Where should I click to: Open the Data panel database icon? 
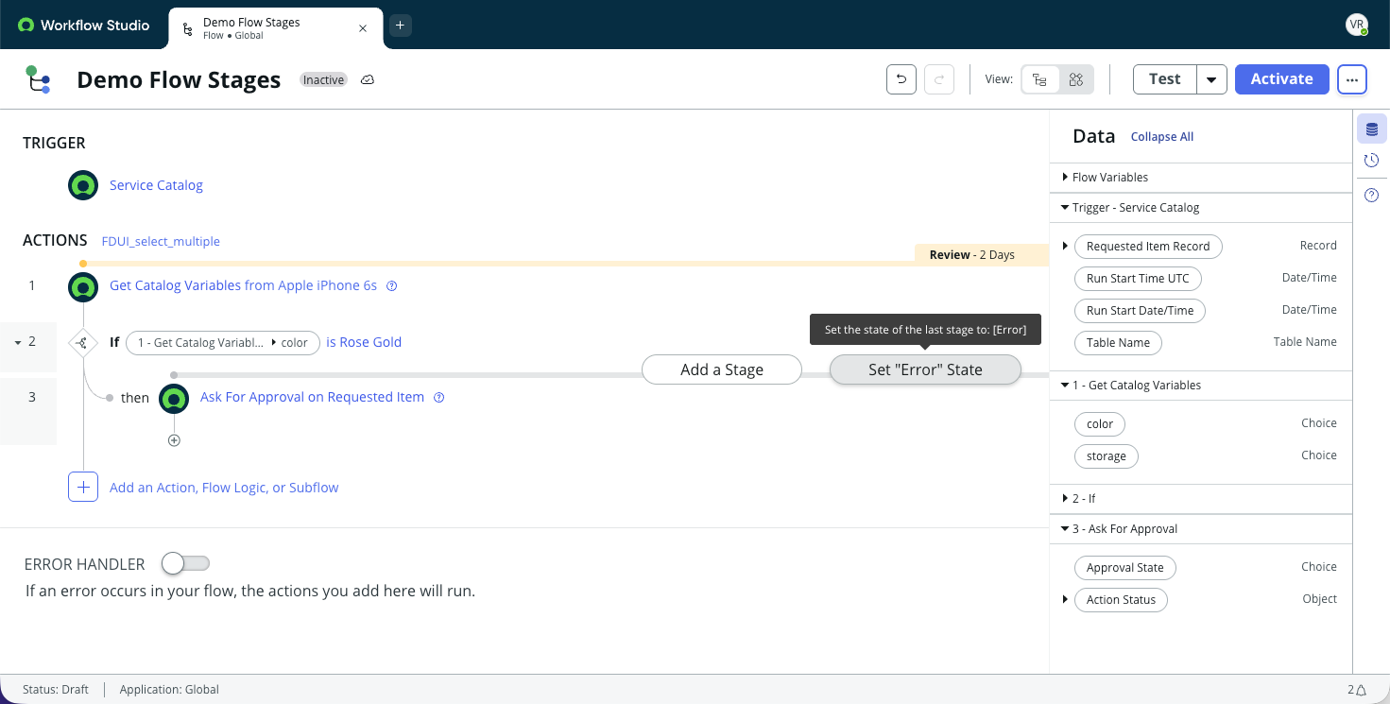1372,129
